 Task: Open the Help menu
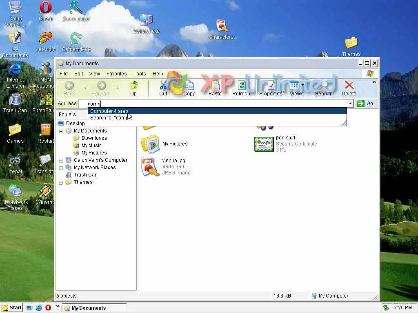coord(158,74)
